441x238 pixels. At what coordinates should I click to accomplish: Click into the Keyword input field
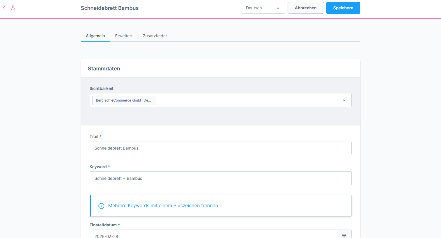click(220, 178)
